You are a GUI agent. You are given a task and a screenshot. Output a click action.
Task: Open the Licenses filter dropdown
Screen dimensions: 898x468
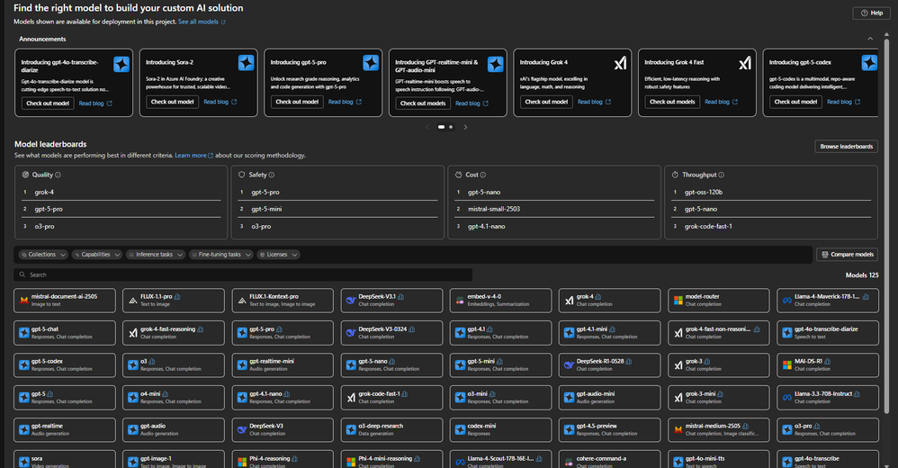click(x=278, y=255)
